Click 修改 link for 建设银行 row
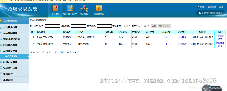This screenshot has height=91, width=227. tap(218, 36)
